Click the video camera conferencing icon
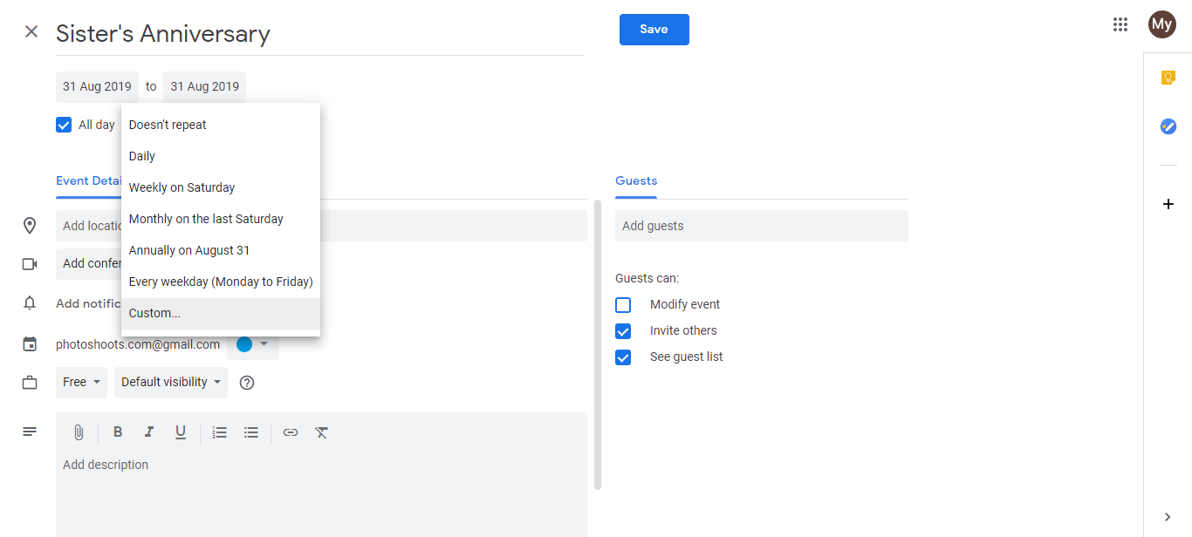Viewport: 1192px width, 537px height. (30, 263)
